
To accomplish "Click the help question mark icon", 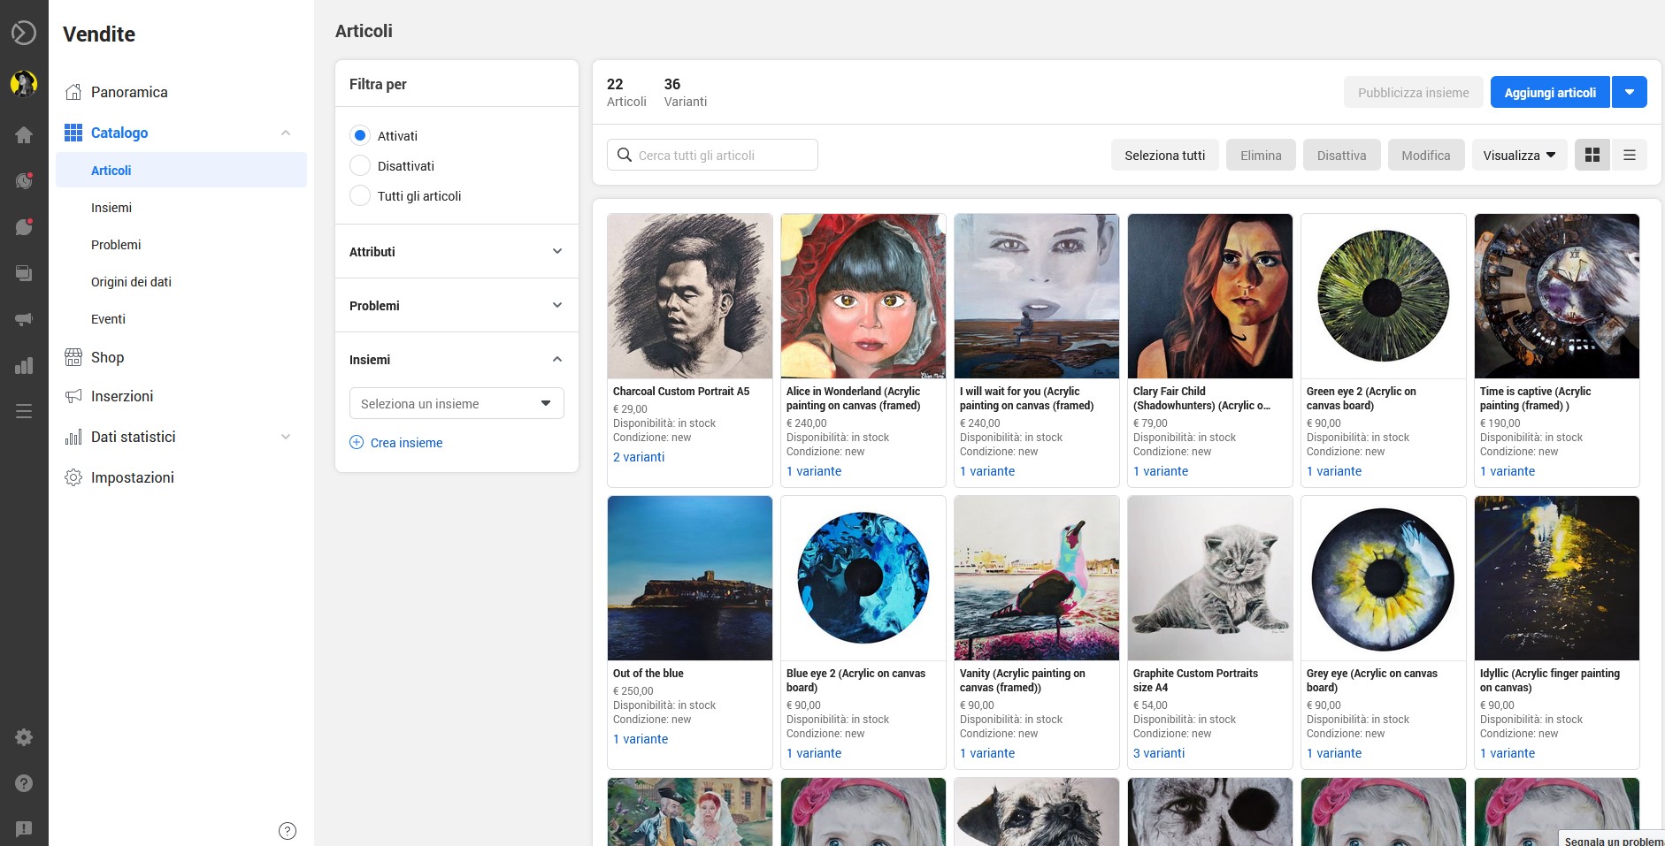I will point(24,783).
